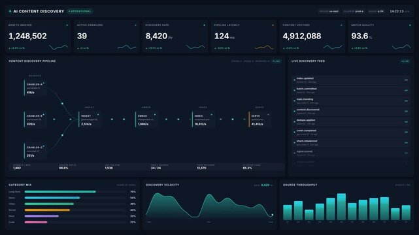The height and width of the screenshot is (235, 419).
Task: Click the 14:22:13 clock in header
Action: click(397, 12)
